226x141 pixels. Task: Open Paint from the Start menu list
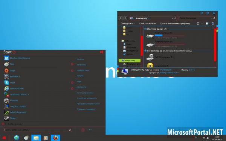pyautogui.click(x=9, y=64)
